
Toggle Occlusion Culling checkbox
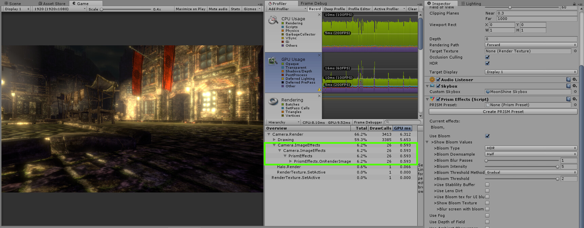pos(487,57)
